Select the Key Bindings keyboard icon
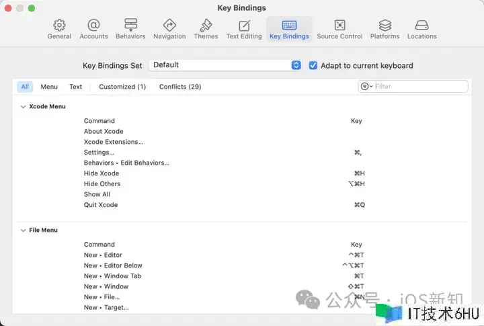The width and height of the screenshot is (484, 326). (x=289, y=25)
